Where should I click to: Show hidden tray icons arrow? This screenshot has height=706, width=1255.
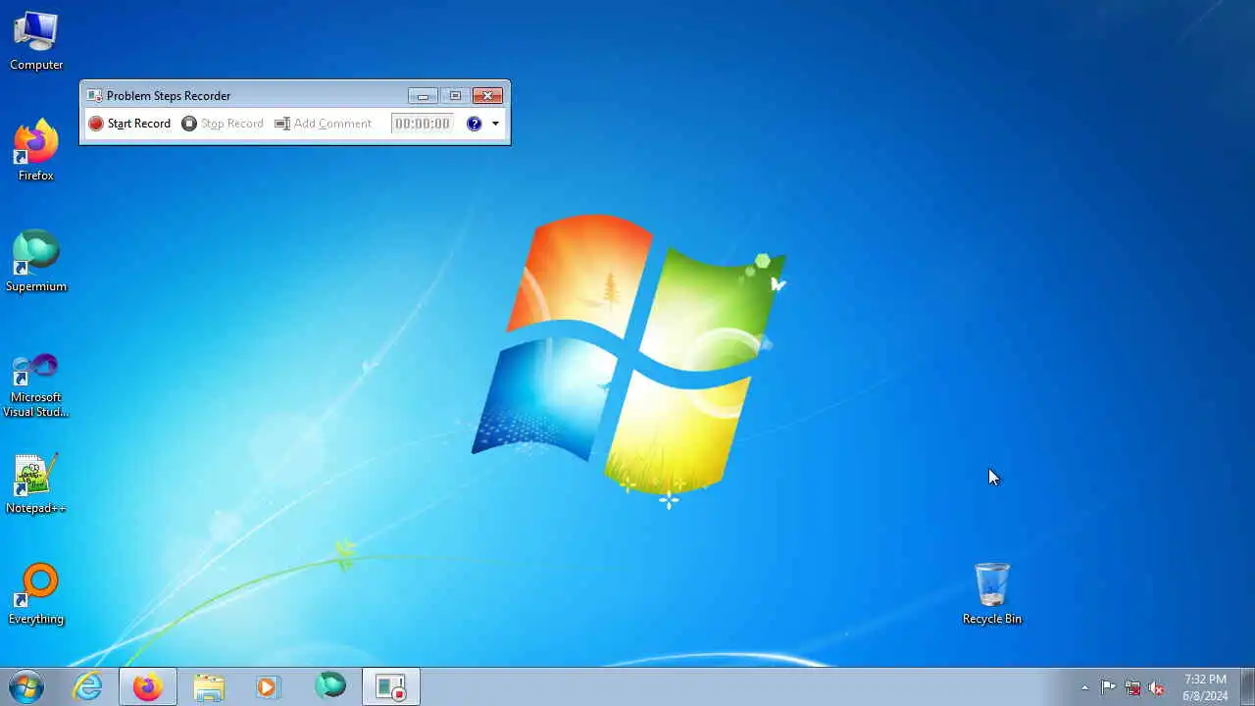coord(1084,687)
